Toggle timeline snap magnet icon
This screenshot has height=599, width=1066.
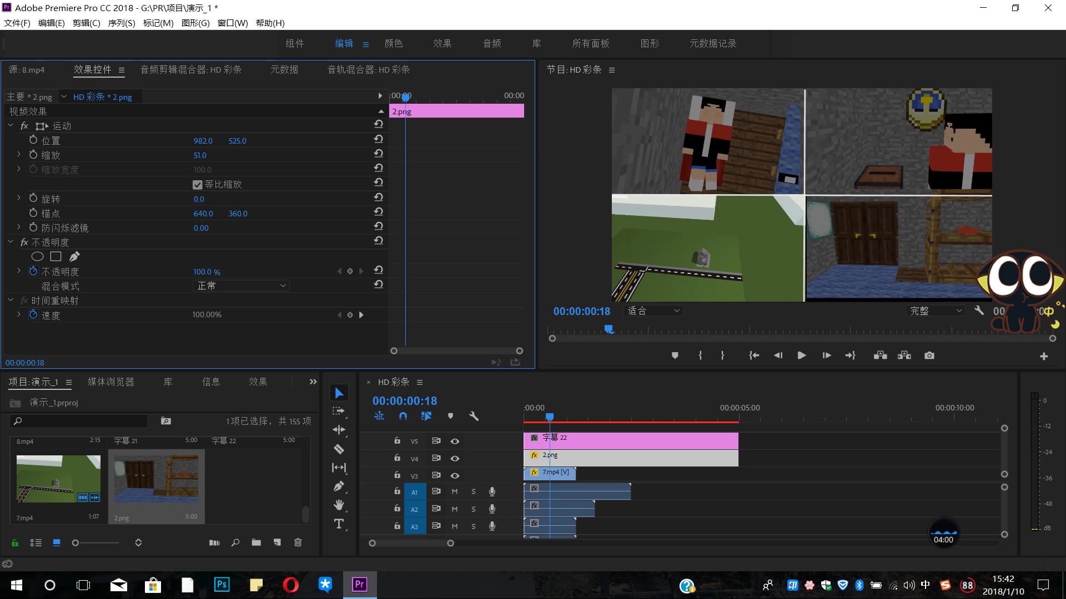point(403,416)
